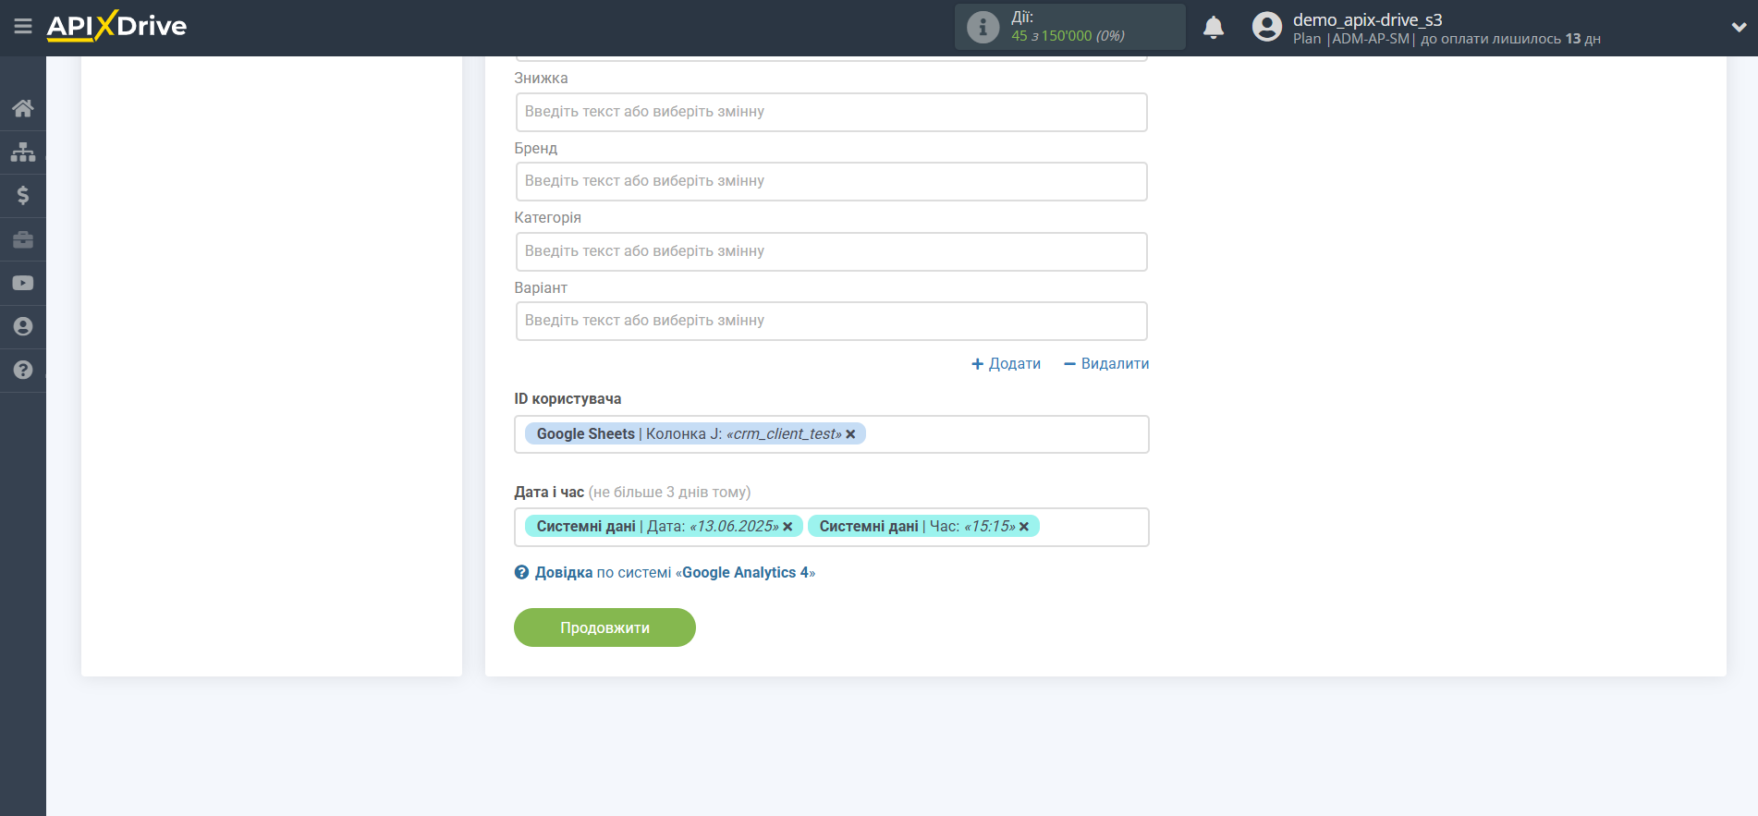The width and height of the screenshot is (1758, 816).
Task: Open notifications bell
Action: [1214, 27]
